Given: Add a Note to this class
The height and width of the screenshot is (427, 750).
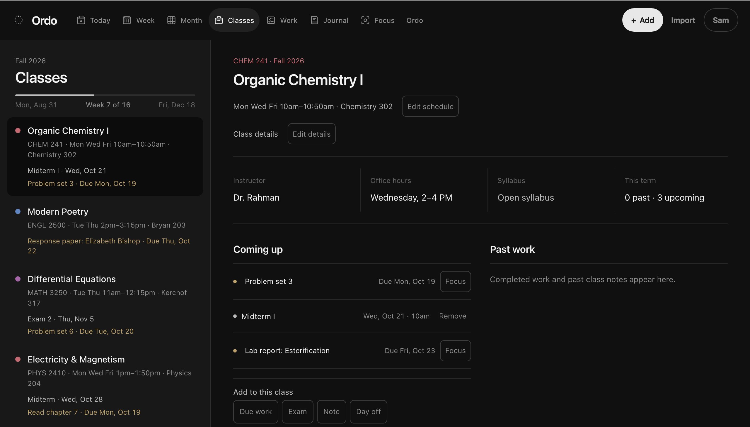Looking at the screenshot, I should (331, 411).
